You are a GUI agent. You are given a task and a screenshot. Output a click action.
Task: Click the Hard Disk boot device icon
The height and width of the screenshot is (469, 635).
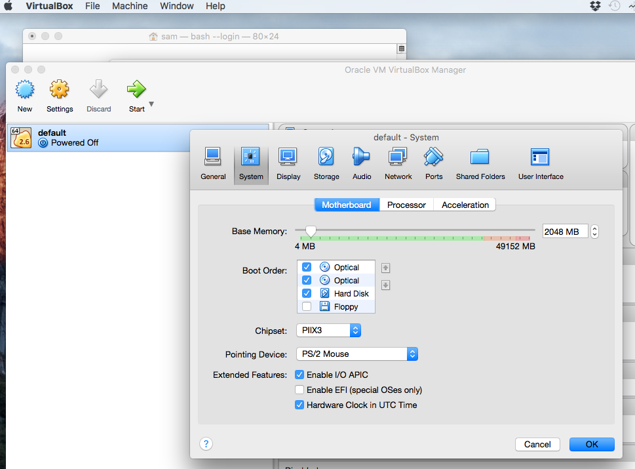(324, 293)
